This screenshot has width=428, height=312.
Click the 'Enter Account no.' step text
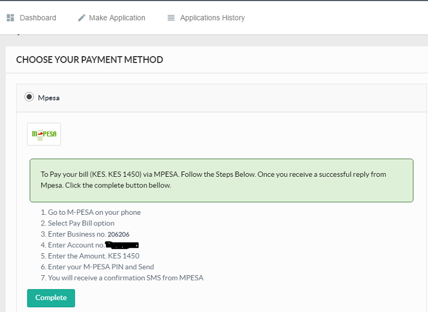coord(73,245)
